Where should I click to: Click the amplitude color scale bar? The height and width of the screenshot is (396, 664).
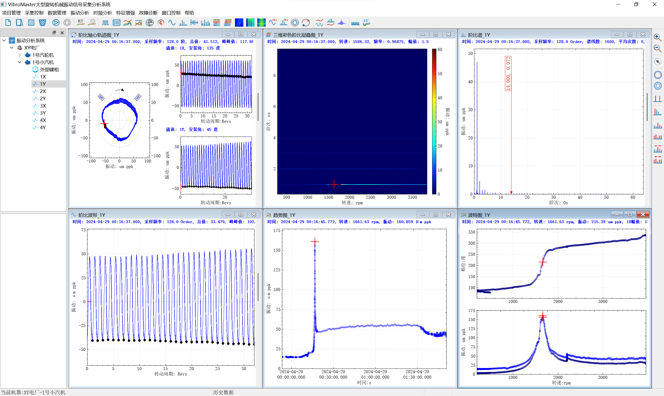tap(434, 121)
